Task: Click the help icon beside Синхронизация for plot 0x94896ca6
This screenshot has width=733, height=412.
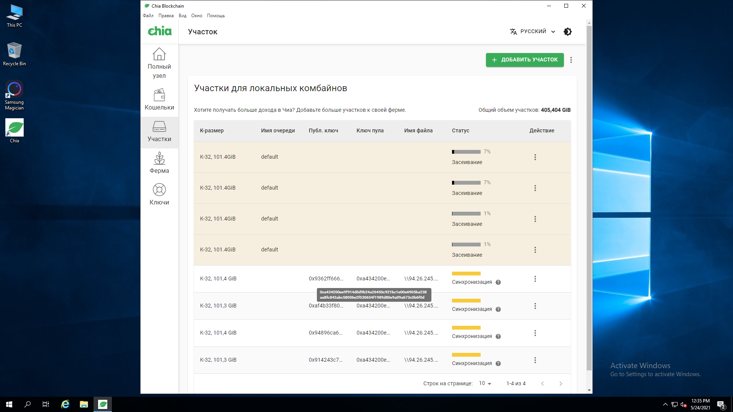Action: (498, 336)
